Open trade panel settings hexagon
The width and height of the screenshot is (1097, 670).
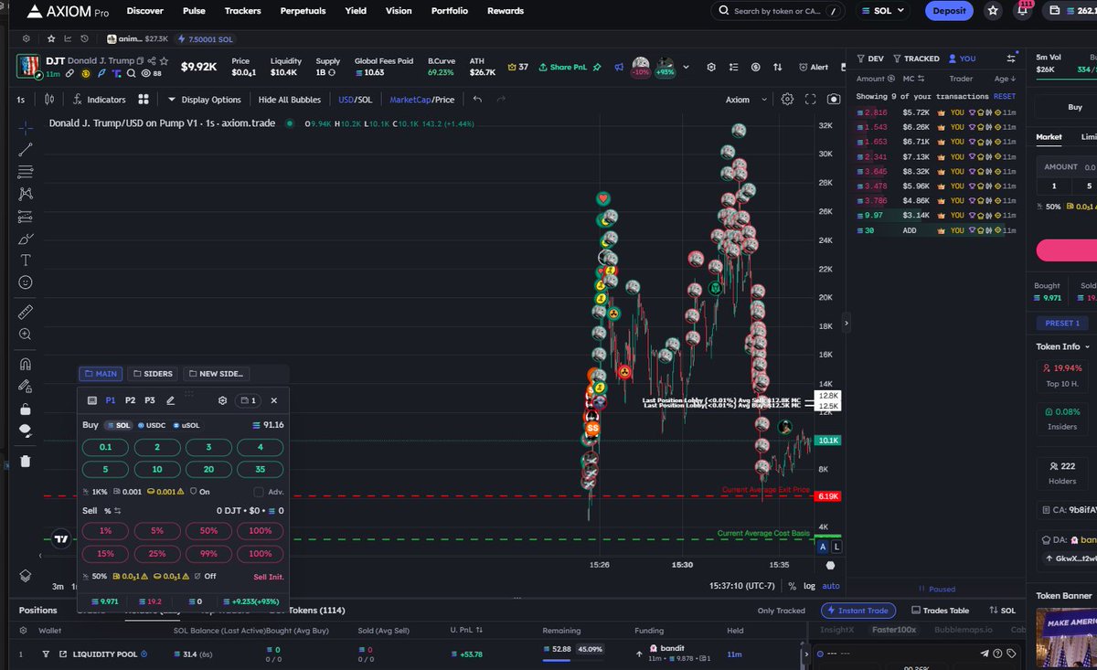click(x=222, y=400)
